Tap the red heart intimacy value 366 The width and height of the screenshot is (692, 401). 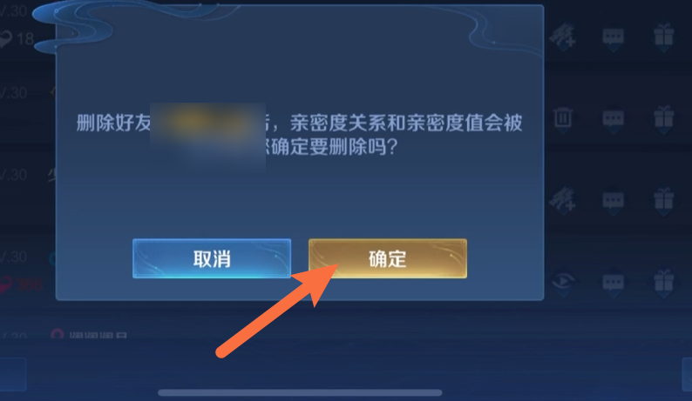(x=21, y=284)
